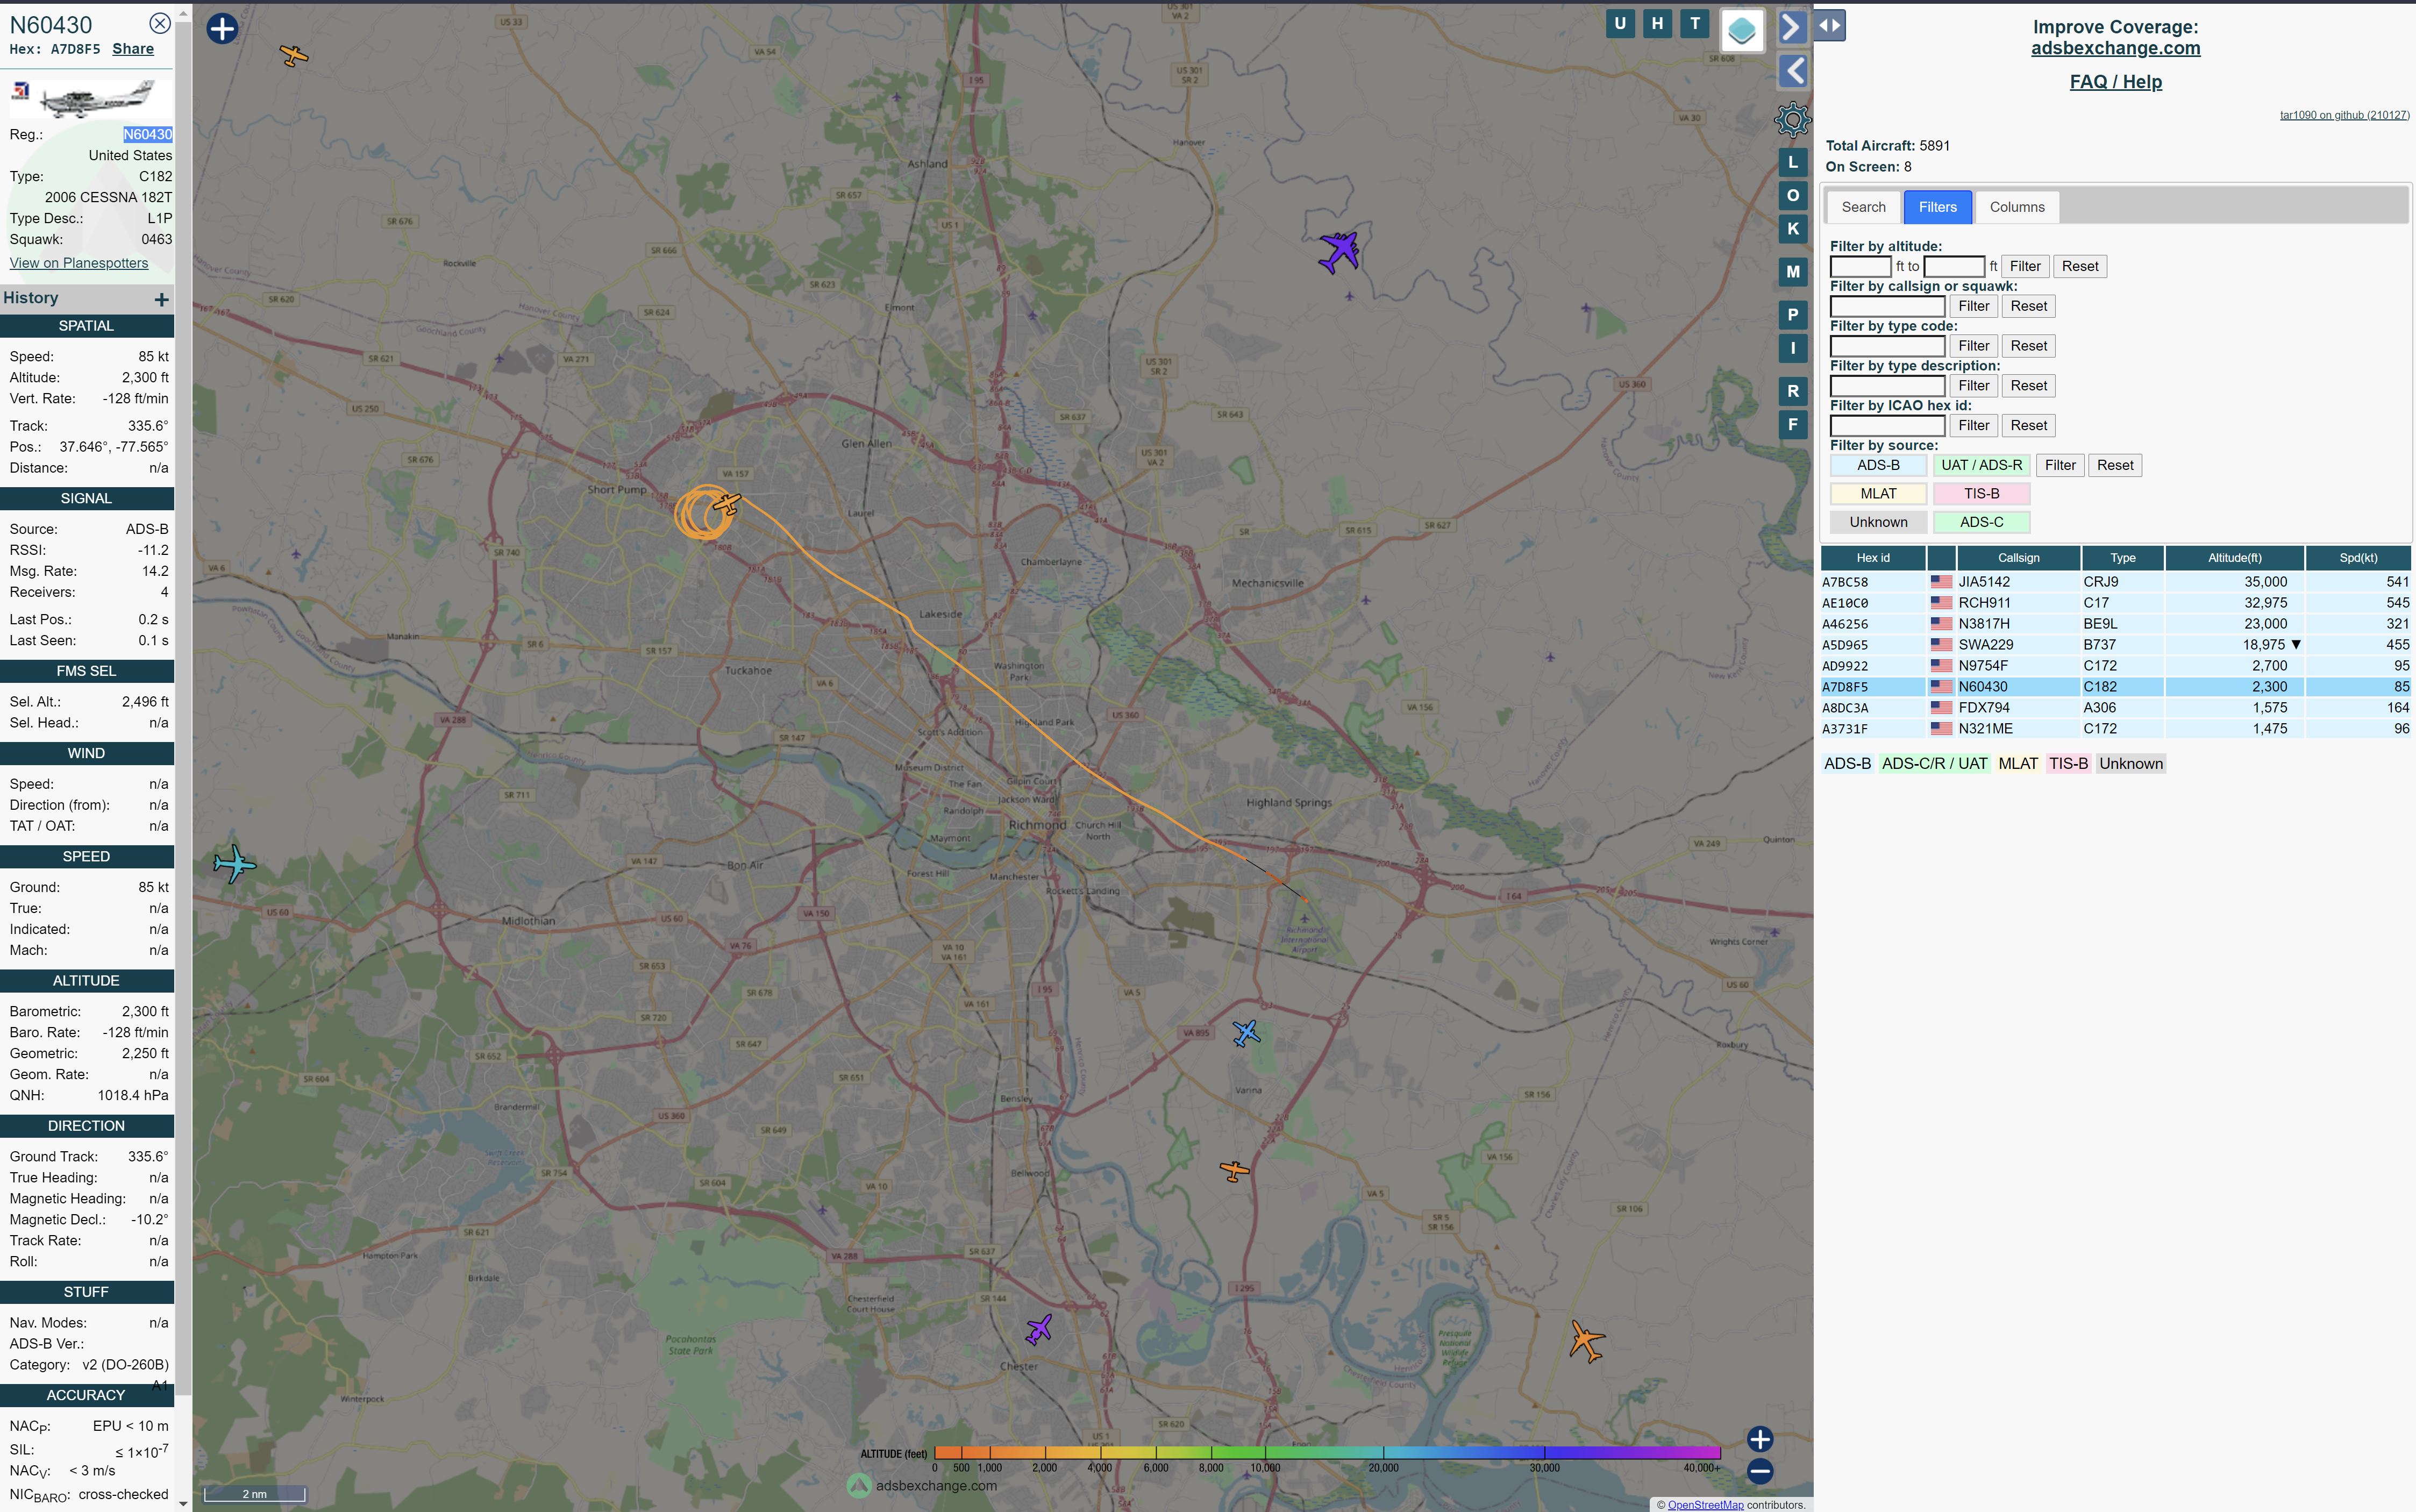The image size is (2416, 1512).
Task: Select the cyan aircraft at map's west edge
Action: 235,864
